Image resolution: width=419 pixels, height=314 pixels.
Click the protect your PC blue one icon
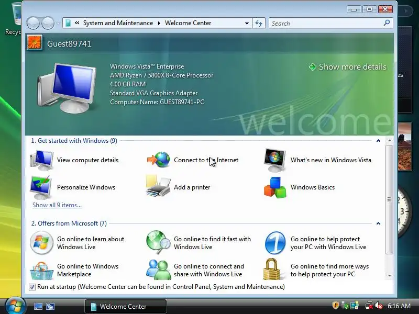click(275, 243)
